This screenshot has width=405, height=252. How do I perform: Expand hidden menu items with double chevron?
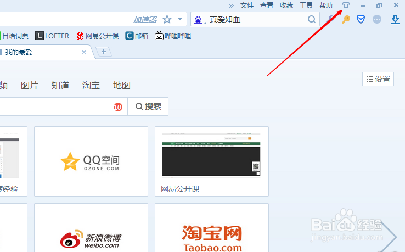[x=231, y=5]
